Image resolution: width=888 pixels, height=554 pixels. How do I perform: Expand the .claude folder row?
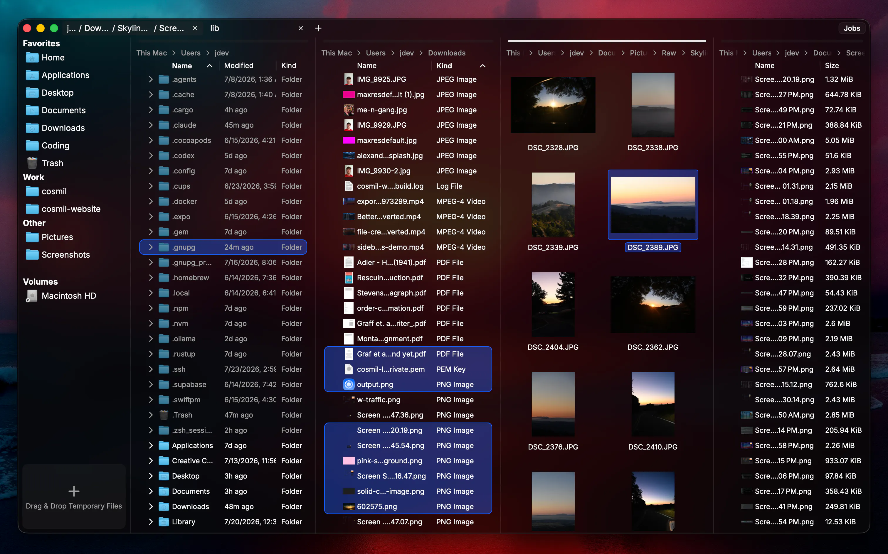[x=151, y=125]
